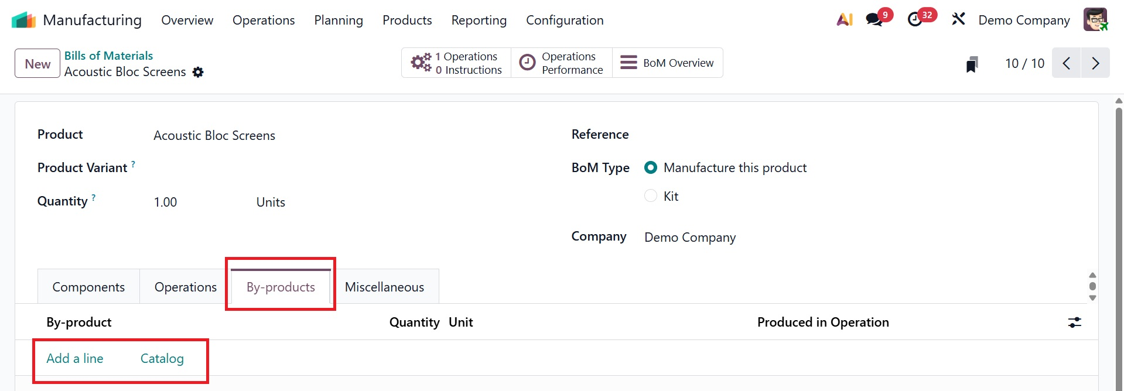This screenshot has height=391, width=1124.
Task: Select Manufacture this product radio
Action: click(x=651, y=168)
